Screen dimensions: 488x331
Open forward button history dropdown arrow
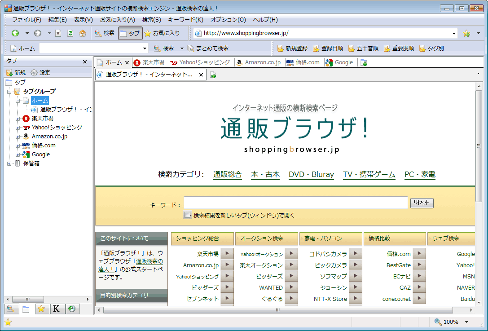click(49, 33)
